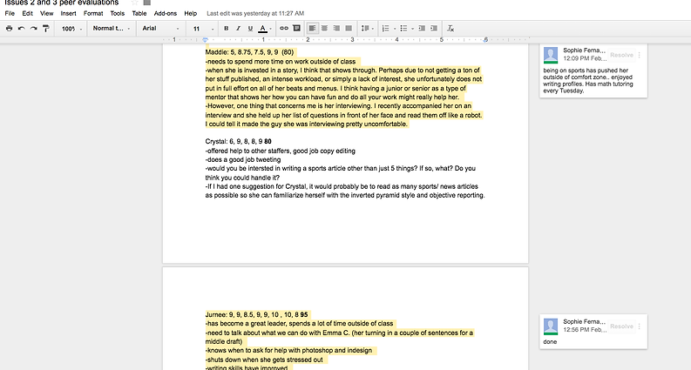Place cursor in 'Crystal: 6, 9, 8, 8, 9 80' line
The width and height of the screenshot is (691, 370).
point(239,142)
